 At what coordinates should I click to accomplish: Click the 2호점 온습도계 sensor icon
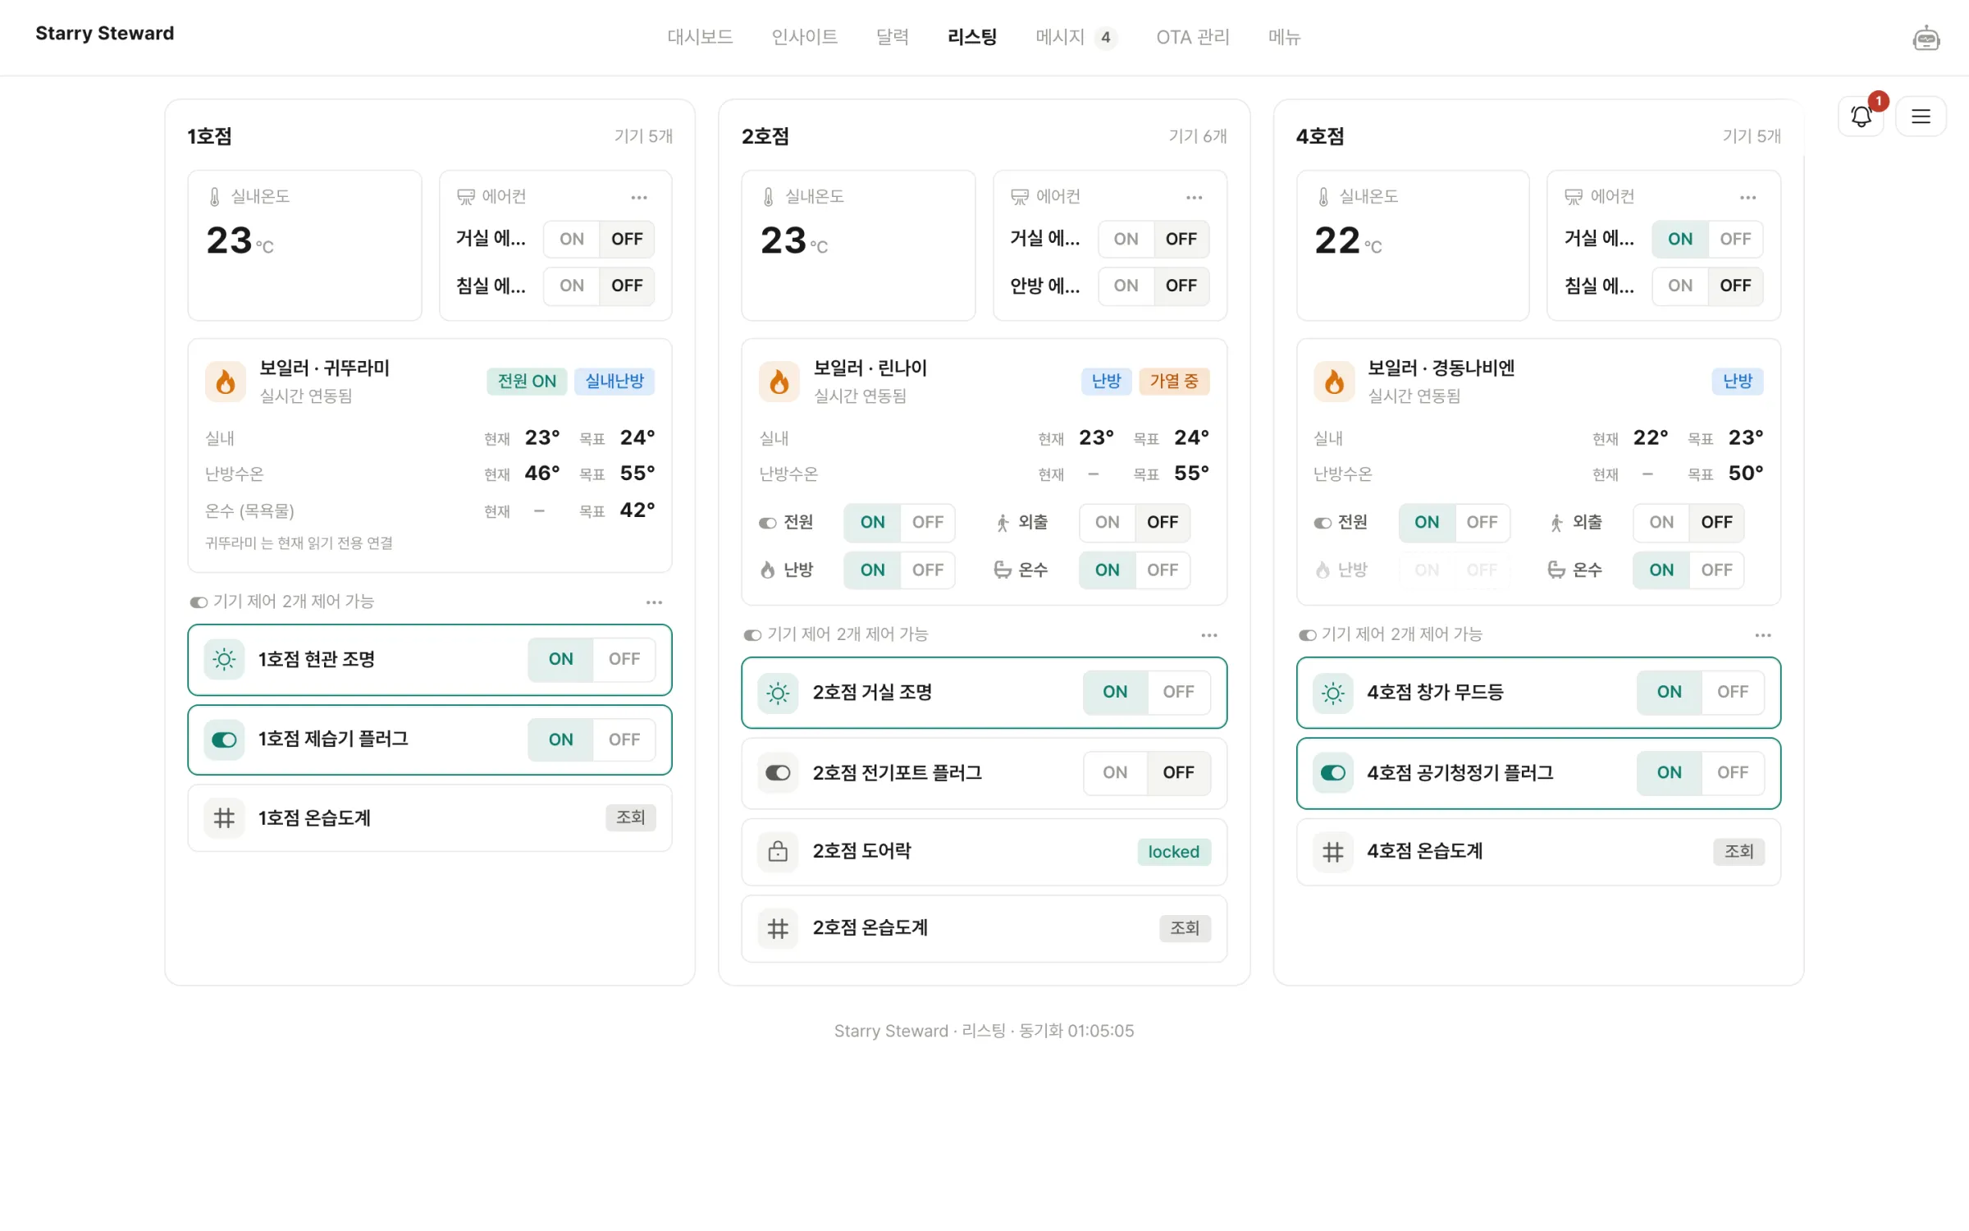point(778,928)
